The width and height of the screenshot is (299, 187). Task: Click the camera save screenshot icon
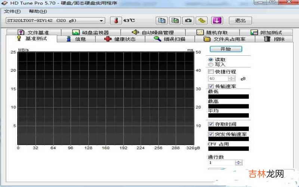click(189, 21)
